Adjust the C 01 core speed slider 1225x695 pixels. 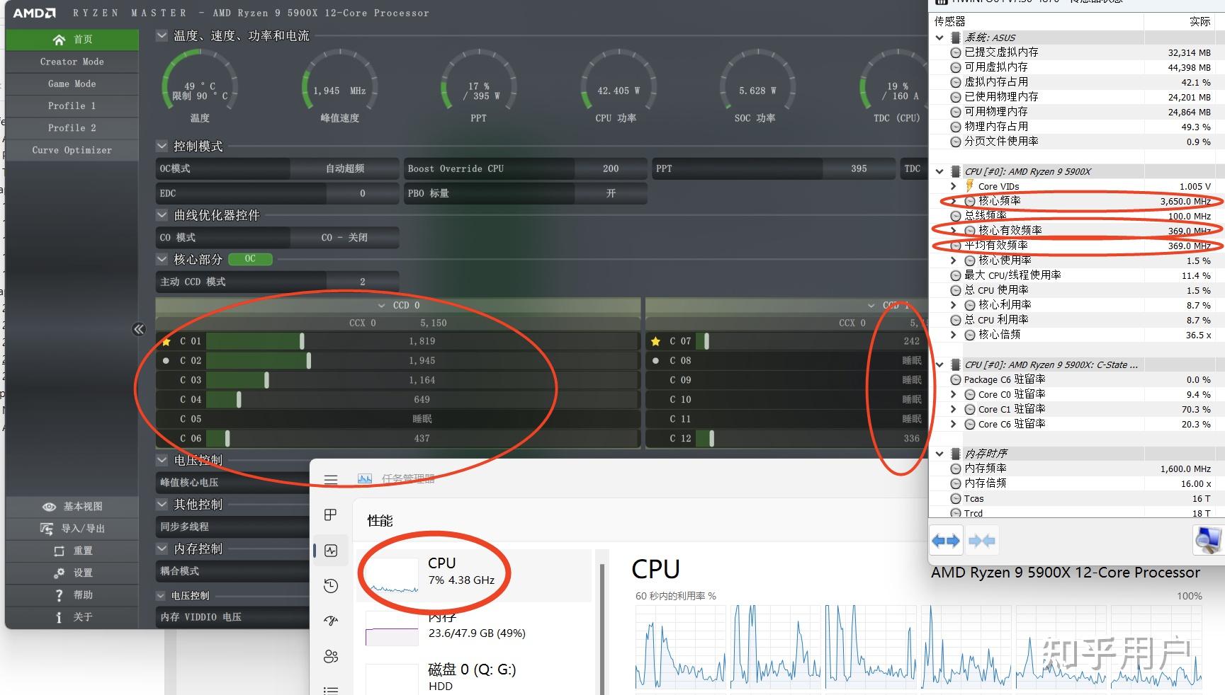point(303,341)
